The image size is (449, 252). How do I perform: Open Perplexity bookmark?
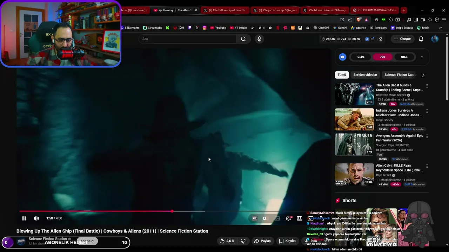378,28
